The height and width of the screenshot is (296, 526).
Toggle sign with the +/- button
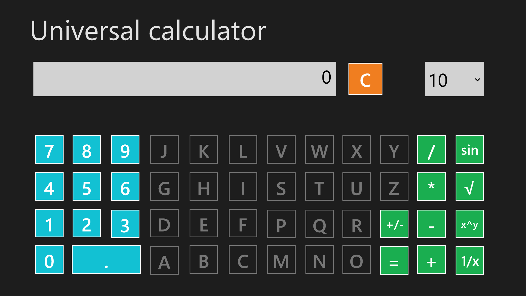pyautogui.click(x=394, y=224)
